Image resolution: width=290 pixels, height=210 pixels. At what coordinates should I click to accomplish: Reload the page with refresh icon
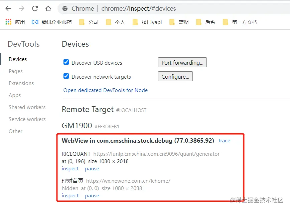(35, 8)
